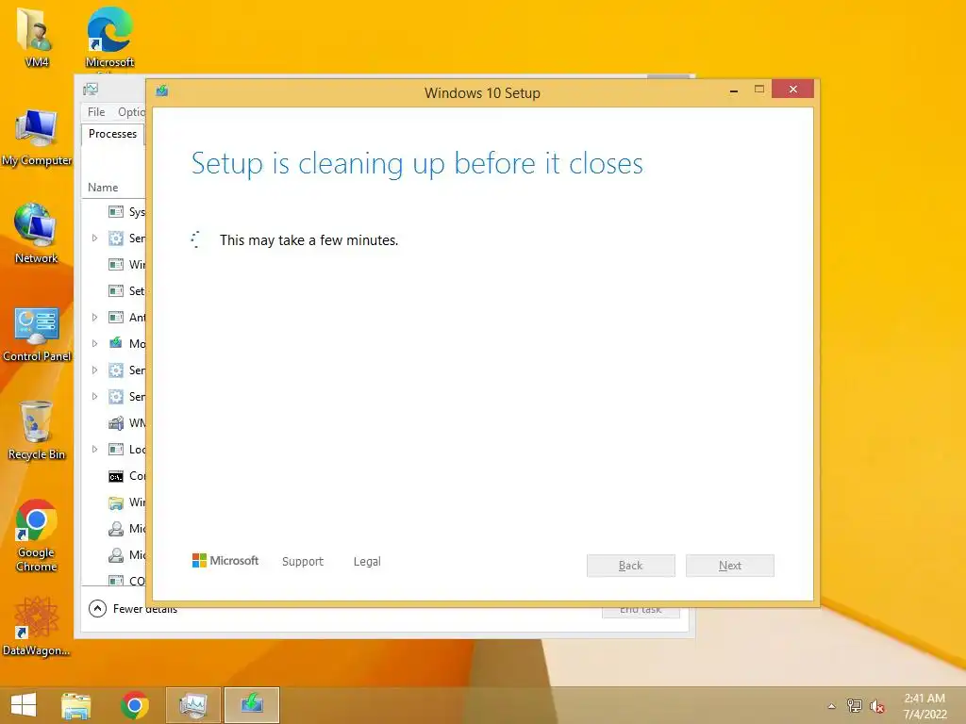
Task: Expand the Ser row above WM
Action: click(95, 397)
